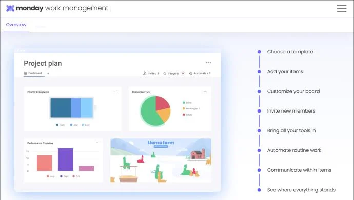This screenshot has height=200, width=354.
Task: Click the High legend item
Action: 60,125
